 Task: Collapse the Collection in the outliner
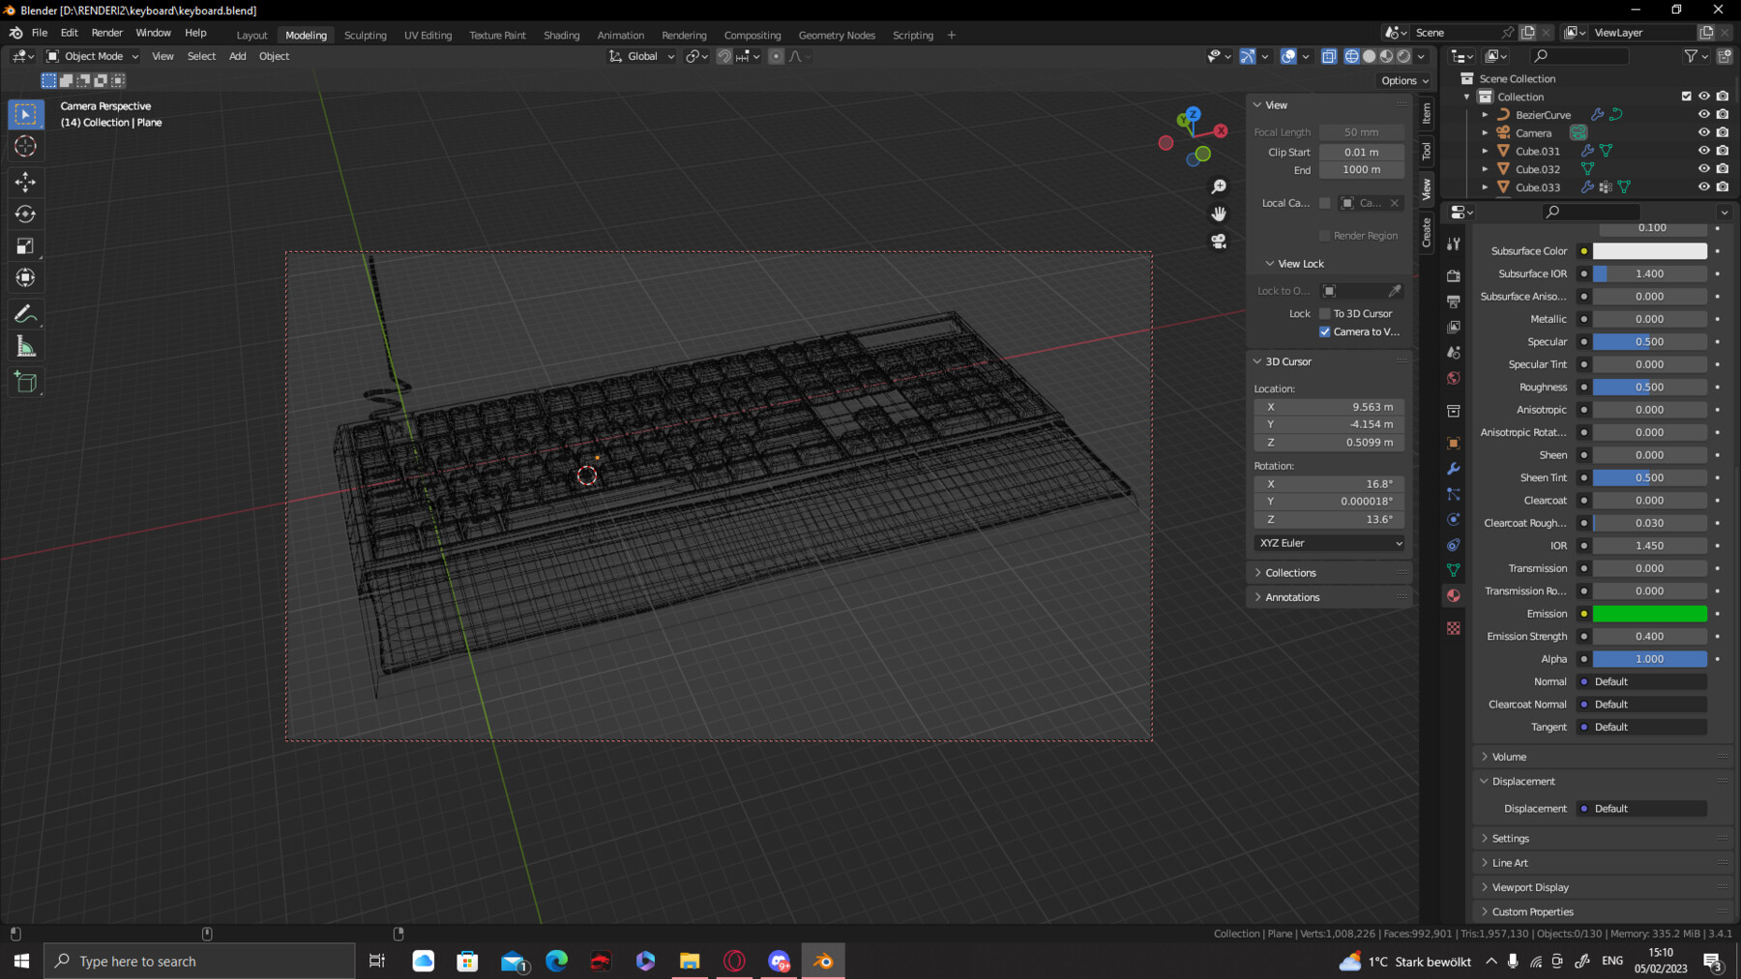(x=1466, y=97)
